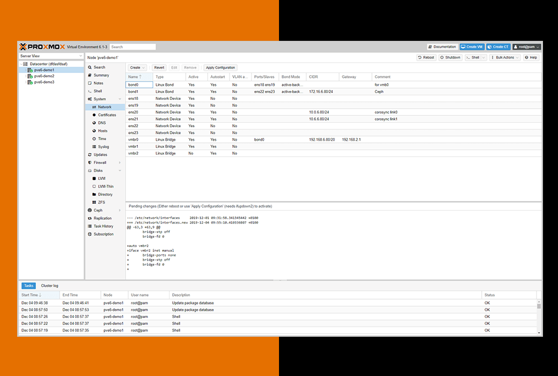Expand the Ceph submenu arrow
558x376 pixels.
point(120,210)
